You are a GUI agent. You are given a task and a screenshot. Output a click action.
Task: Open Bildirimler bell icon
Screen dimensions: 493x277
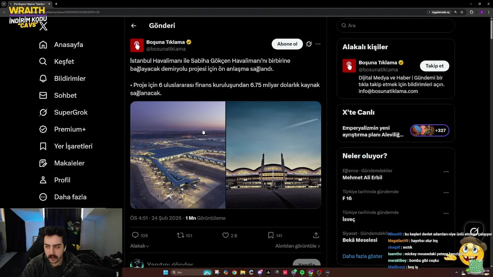coord(43,78)
